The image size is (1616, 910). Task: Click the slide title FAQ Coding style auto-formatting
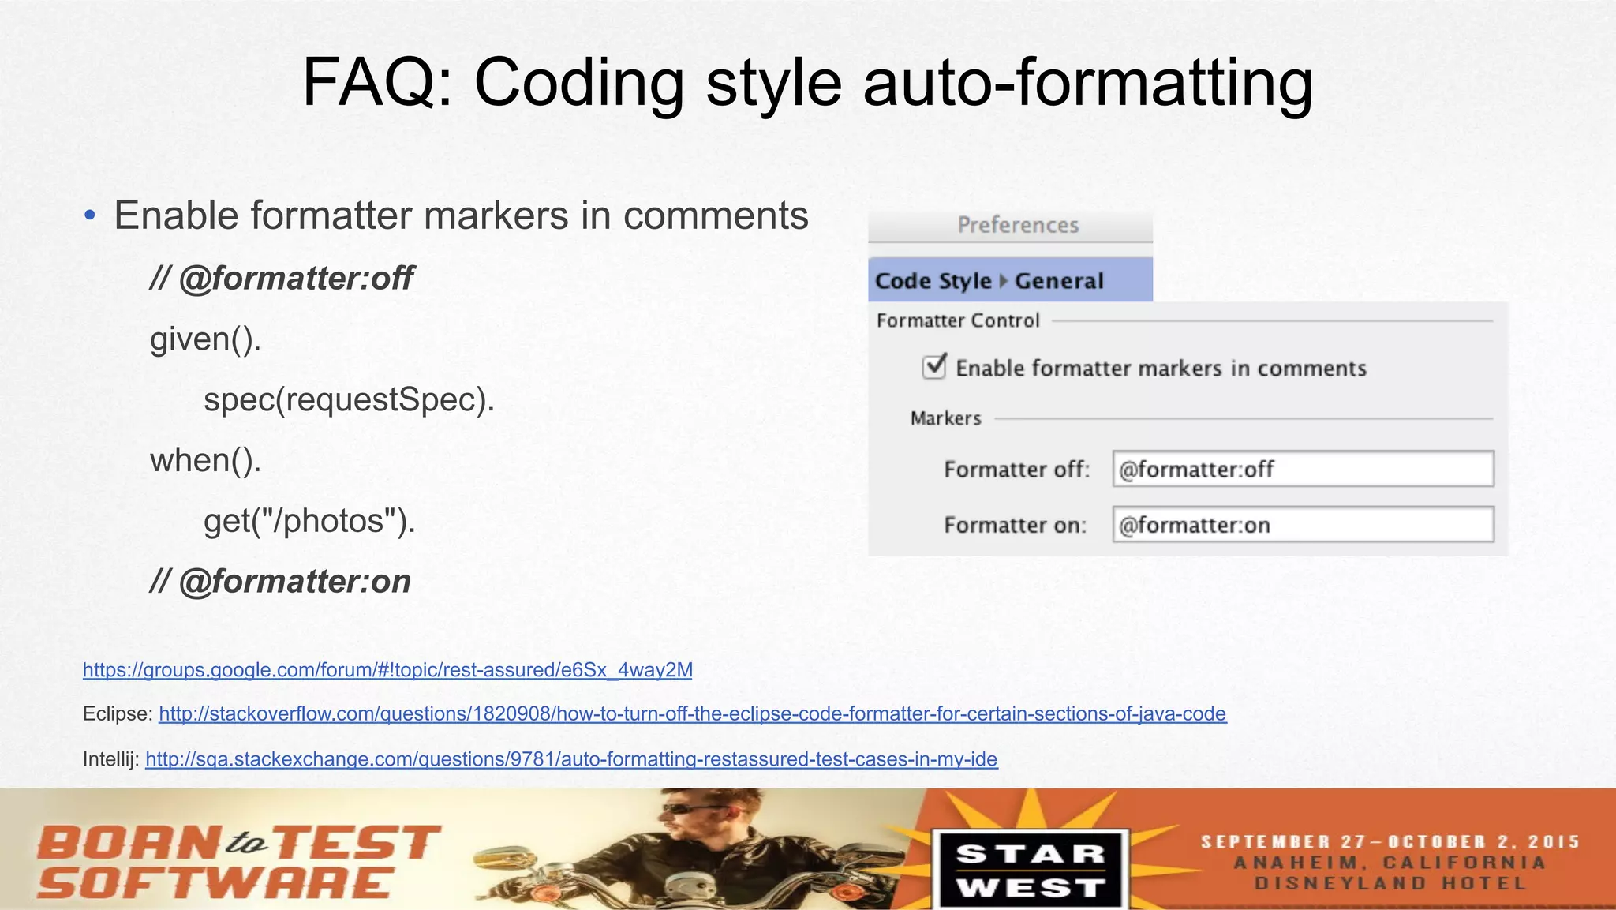pyautogui.click(x=807, y=83)
